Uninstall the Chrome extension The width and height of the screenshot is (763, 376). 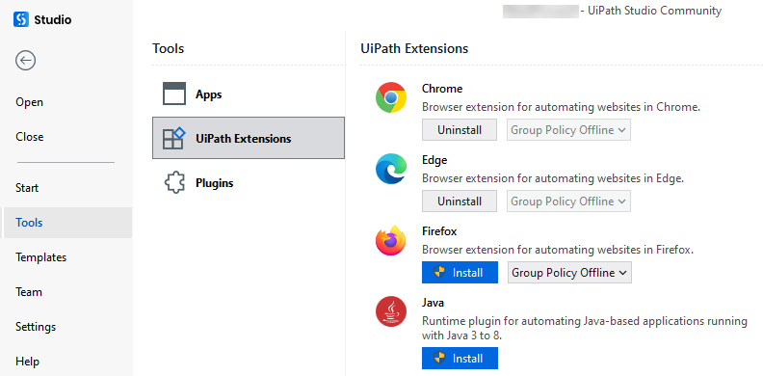pos(460,130)
